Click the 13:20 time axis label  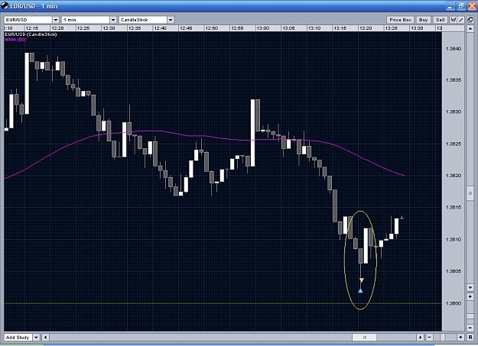pos(366,28)
